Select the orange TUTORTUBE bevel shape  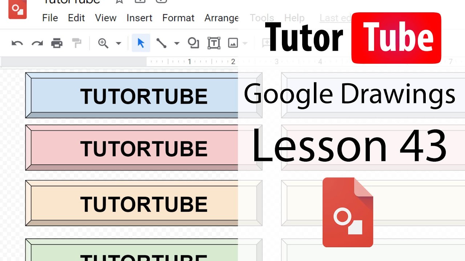pyautogui.click(x=143, y=203)
